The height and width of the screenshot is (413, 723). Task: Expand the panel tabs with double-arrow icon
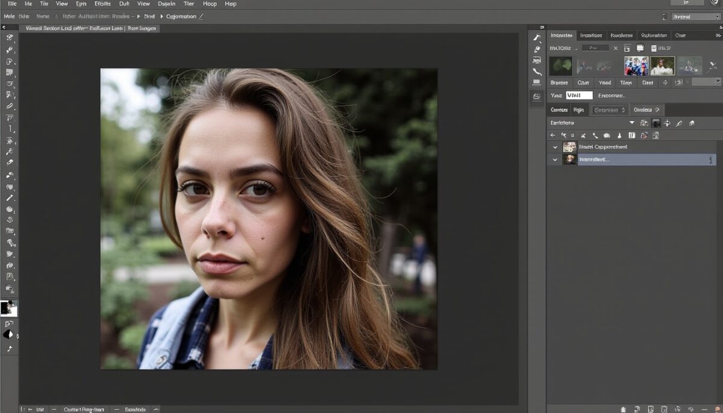pos(718,36)
